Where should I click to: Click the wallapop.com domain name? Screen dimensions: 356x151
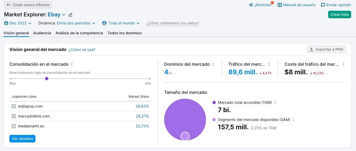(30, 106)
